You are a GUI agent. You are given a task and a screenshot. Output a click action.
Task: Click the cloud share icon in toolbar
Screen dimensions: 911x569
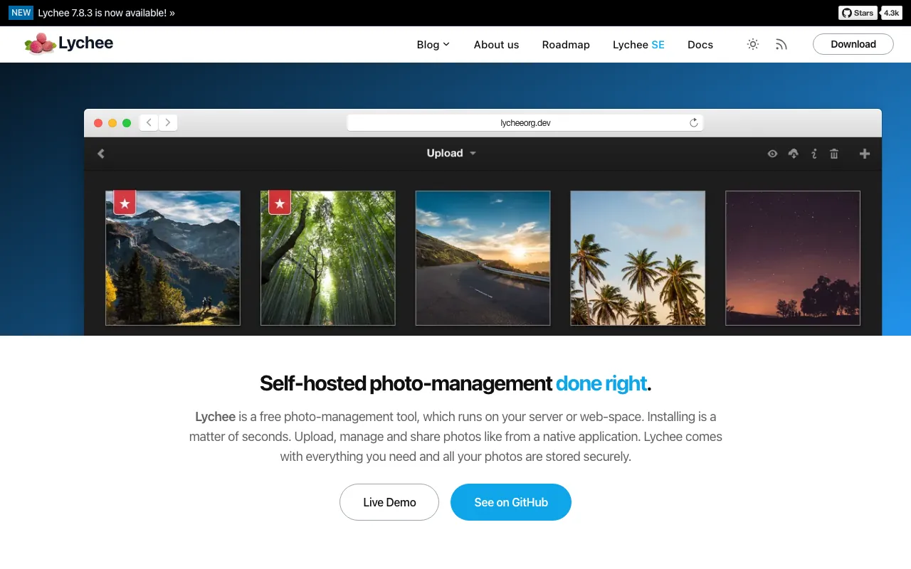click(794, 154)
